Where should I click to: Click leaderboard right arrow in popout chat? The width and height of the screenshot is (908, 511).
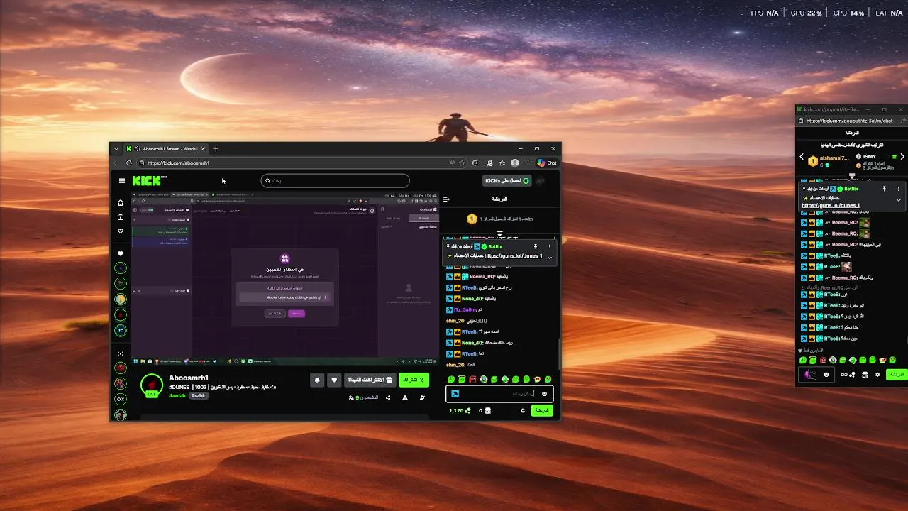(x=902, y=157)
